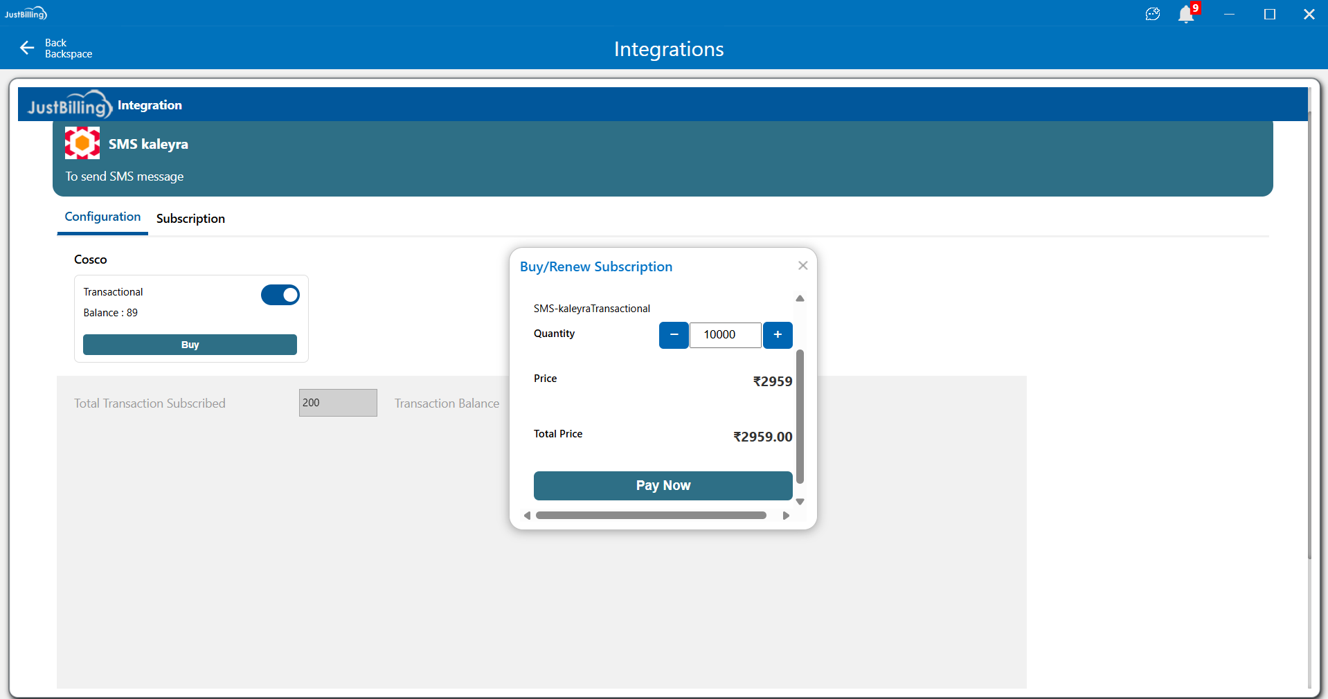The height and width of the screenshot is (699, 1328).
Task: Click the SMS kaleyra logo
Action: pos(82,143)
